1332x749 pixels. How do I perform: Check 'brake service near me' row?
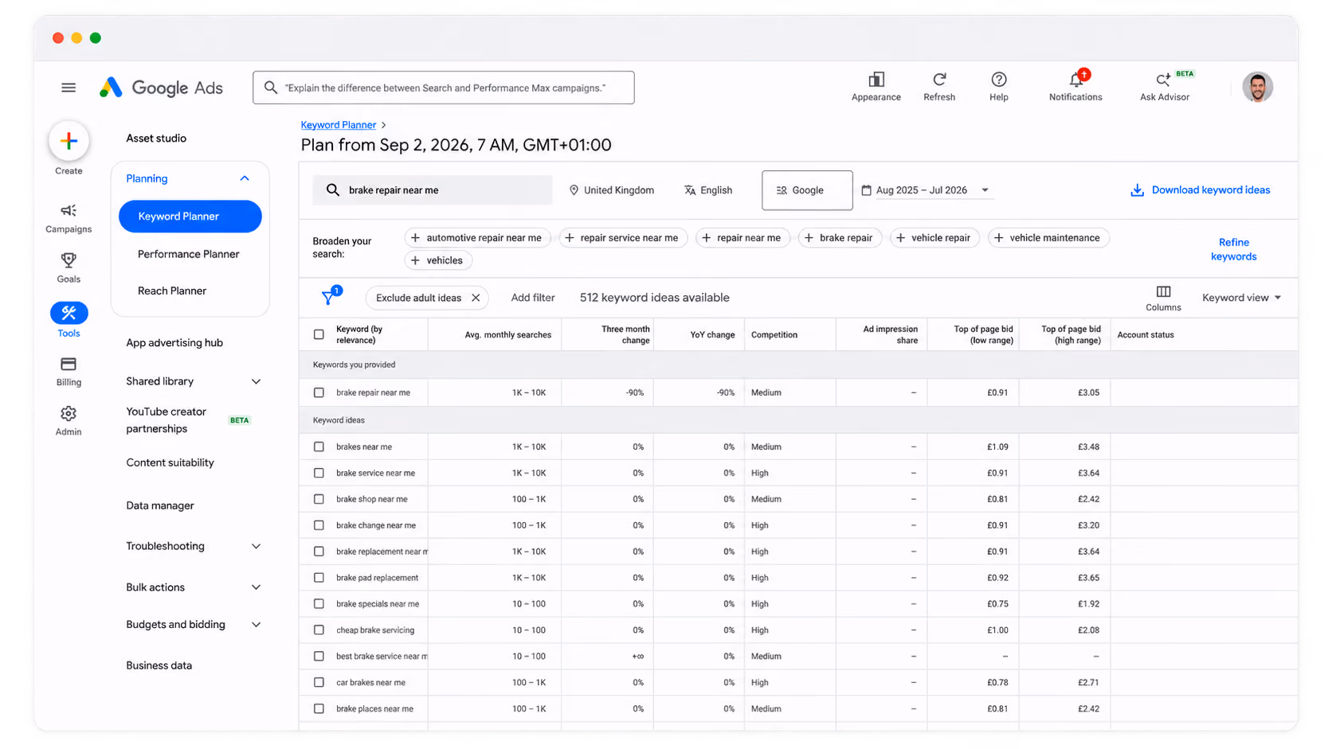(319, 473)
